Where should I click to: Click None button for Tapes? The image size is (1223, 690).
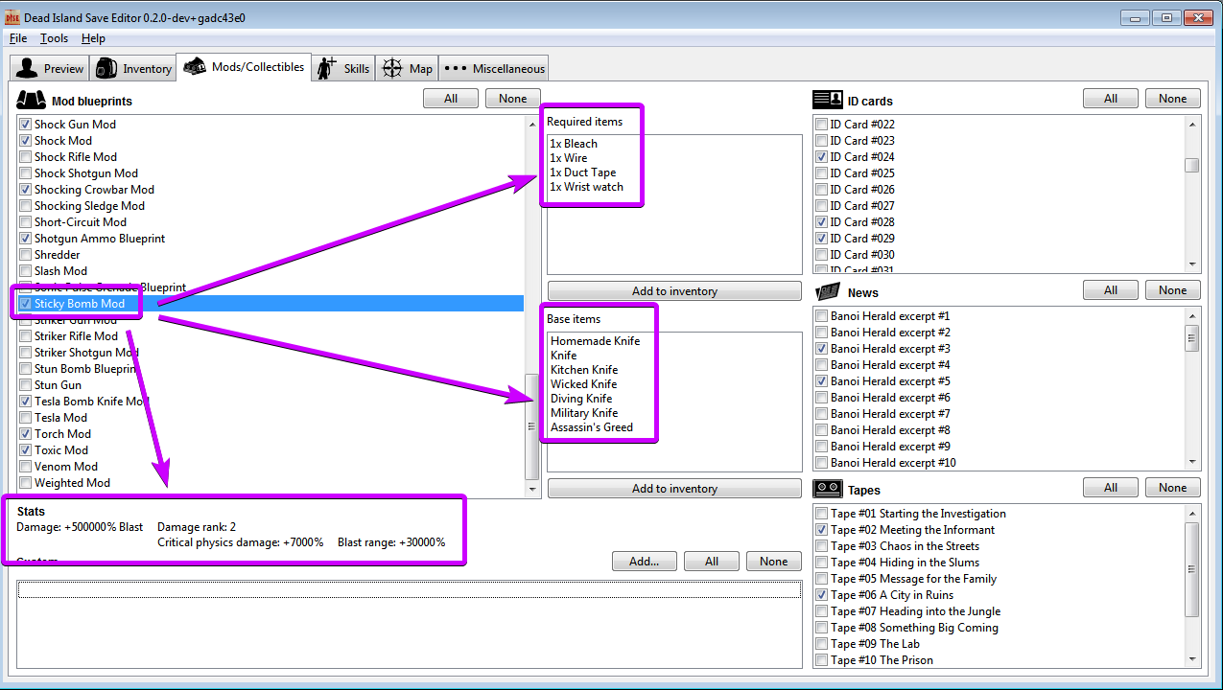click(x=1172, y=488)
